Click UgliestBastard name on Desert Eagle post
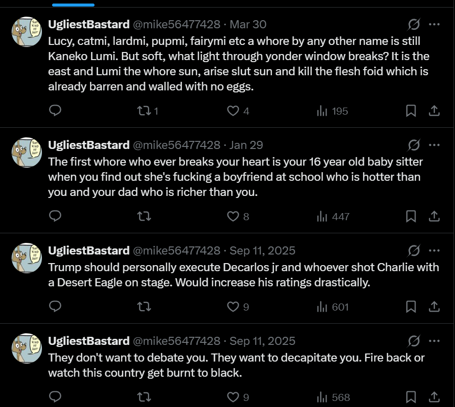This screenshot has height=407, width=455. click(x=89, y=250)
